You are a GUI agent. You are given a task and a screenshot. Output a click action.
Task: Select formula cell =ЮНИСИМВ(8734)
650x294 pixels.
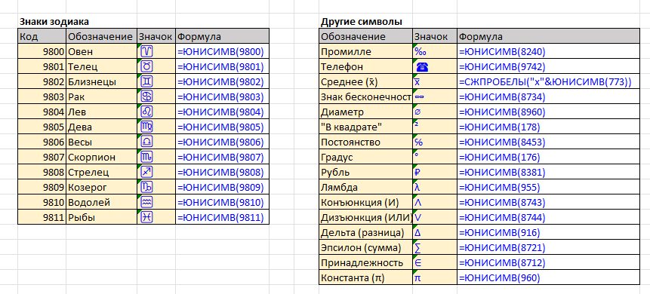tap(548, 96)
